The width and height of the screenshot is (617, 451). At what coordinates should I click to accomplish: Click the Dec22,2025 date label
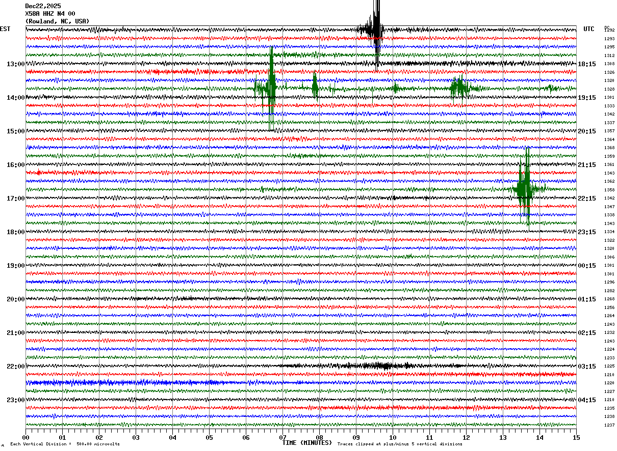tap(43, 6)
